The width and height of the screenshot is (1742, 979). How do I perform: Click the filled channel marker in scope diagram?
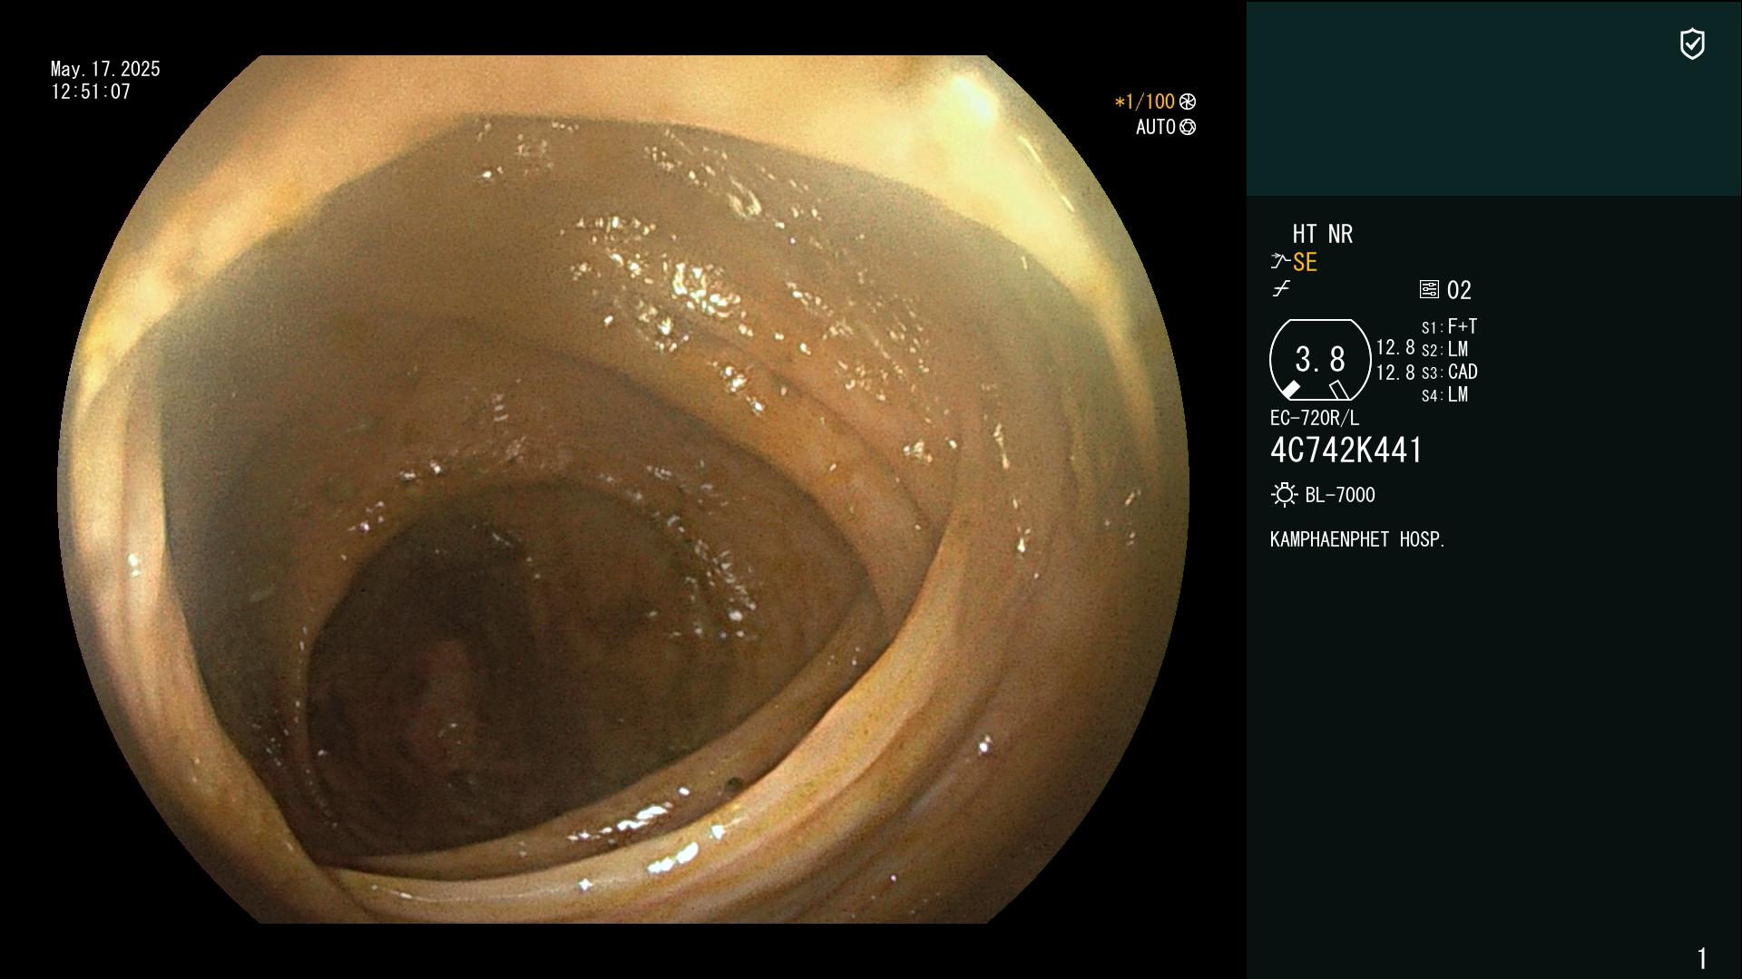point(1290,390)
